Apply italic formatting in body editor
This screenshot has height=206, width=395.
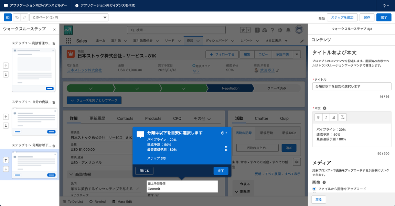pyautogui.click(x=326, y=117)
